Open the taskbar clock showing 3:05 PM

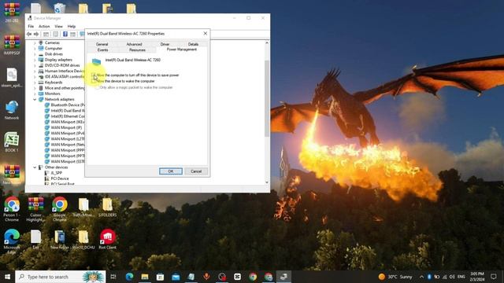477,277
